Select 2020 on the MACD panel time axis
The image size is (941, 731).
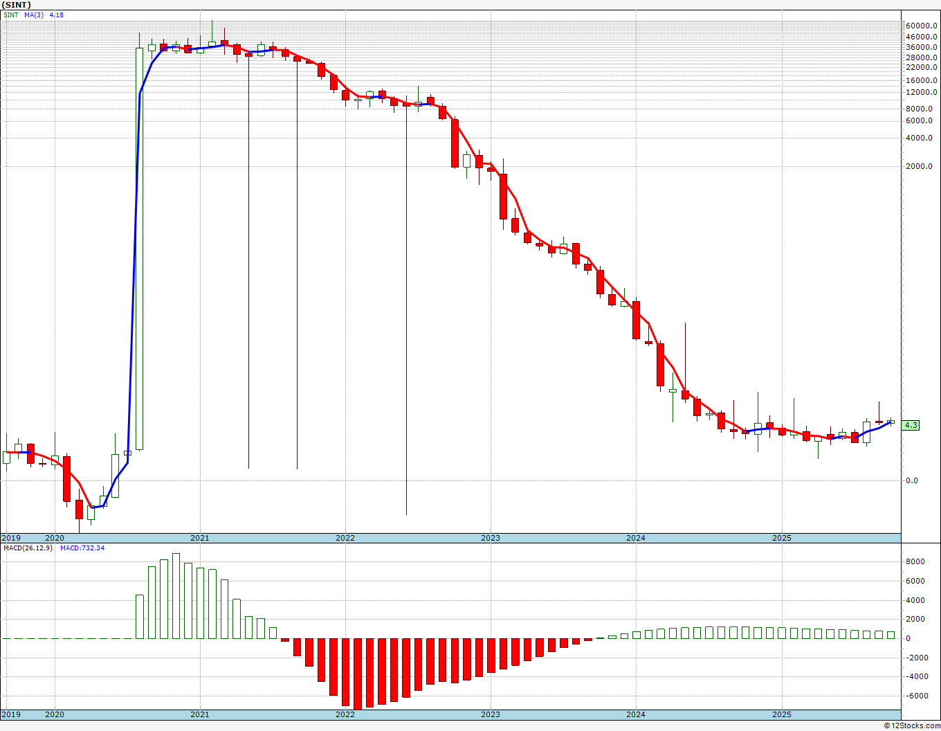pyautogui.click(x=55, y=714)
